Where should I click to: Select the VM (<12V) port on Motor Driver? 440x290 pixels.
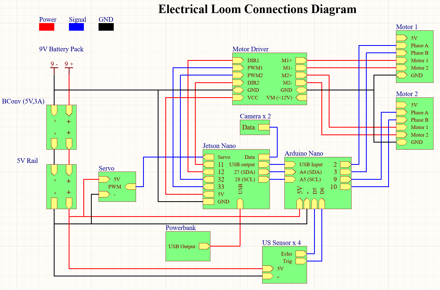click(x=301, y=97)
